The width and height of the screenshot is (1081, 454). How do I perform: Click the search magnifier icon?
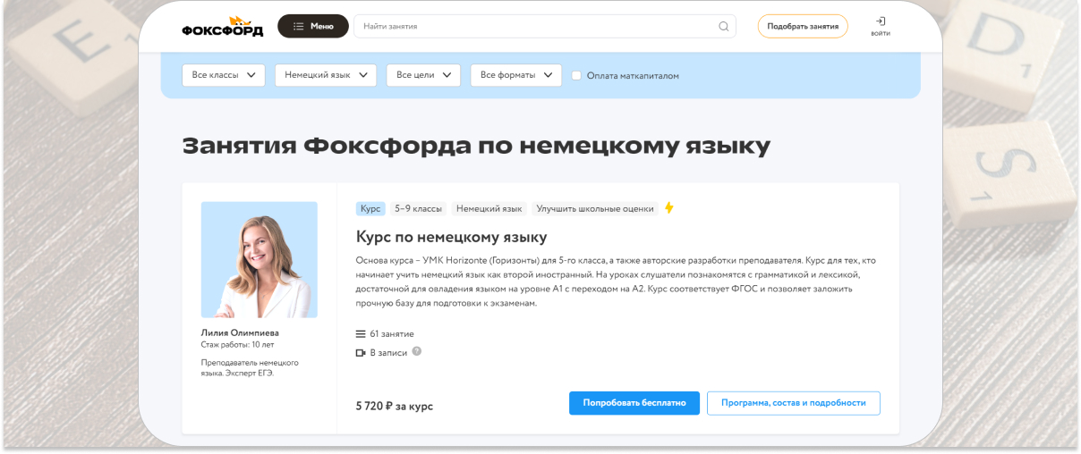(x=723, y=27)
